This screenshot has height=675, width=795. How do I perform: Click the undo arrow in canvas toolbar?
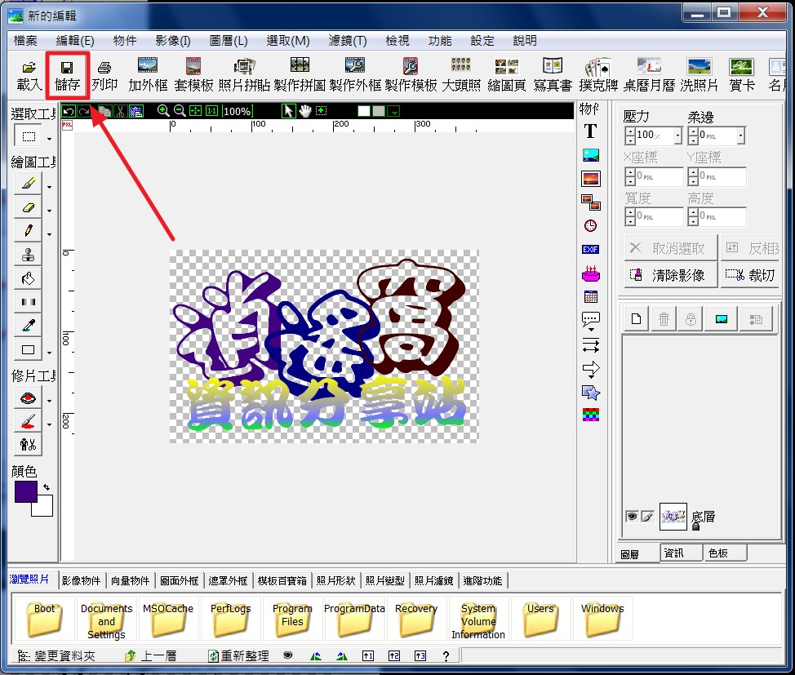click(69, 111)
